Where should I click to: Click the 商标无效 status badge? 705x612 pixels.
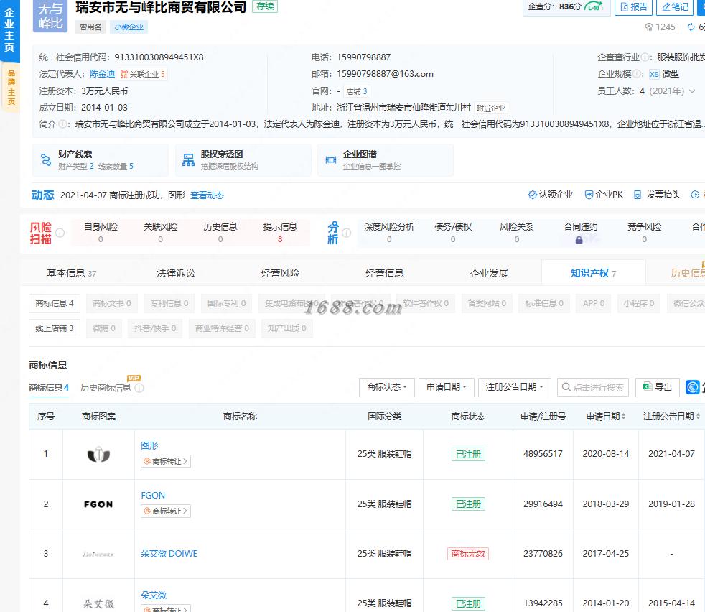pos(467,554)
